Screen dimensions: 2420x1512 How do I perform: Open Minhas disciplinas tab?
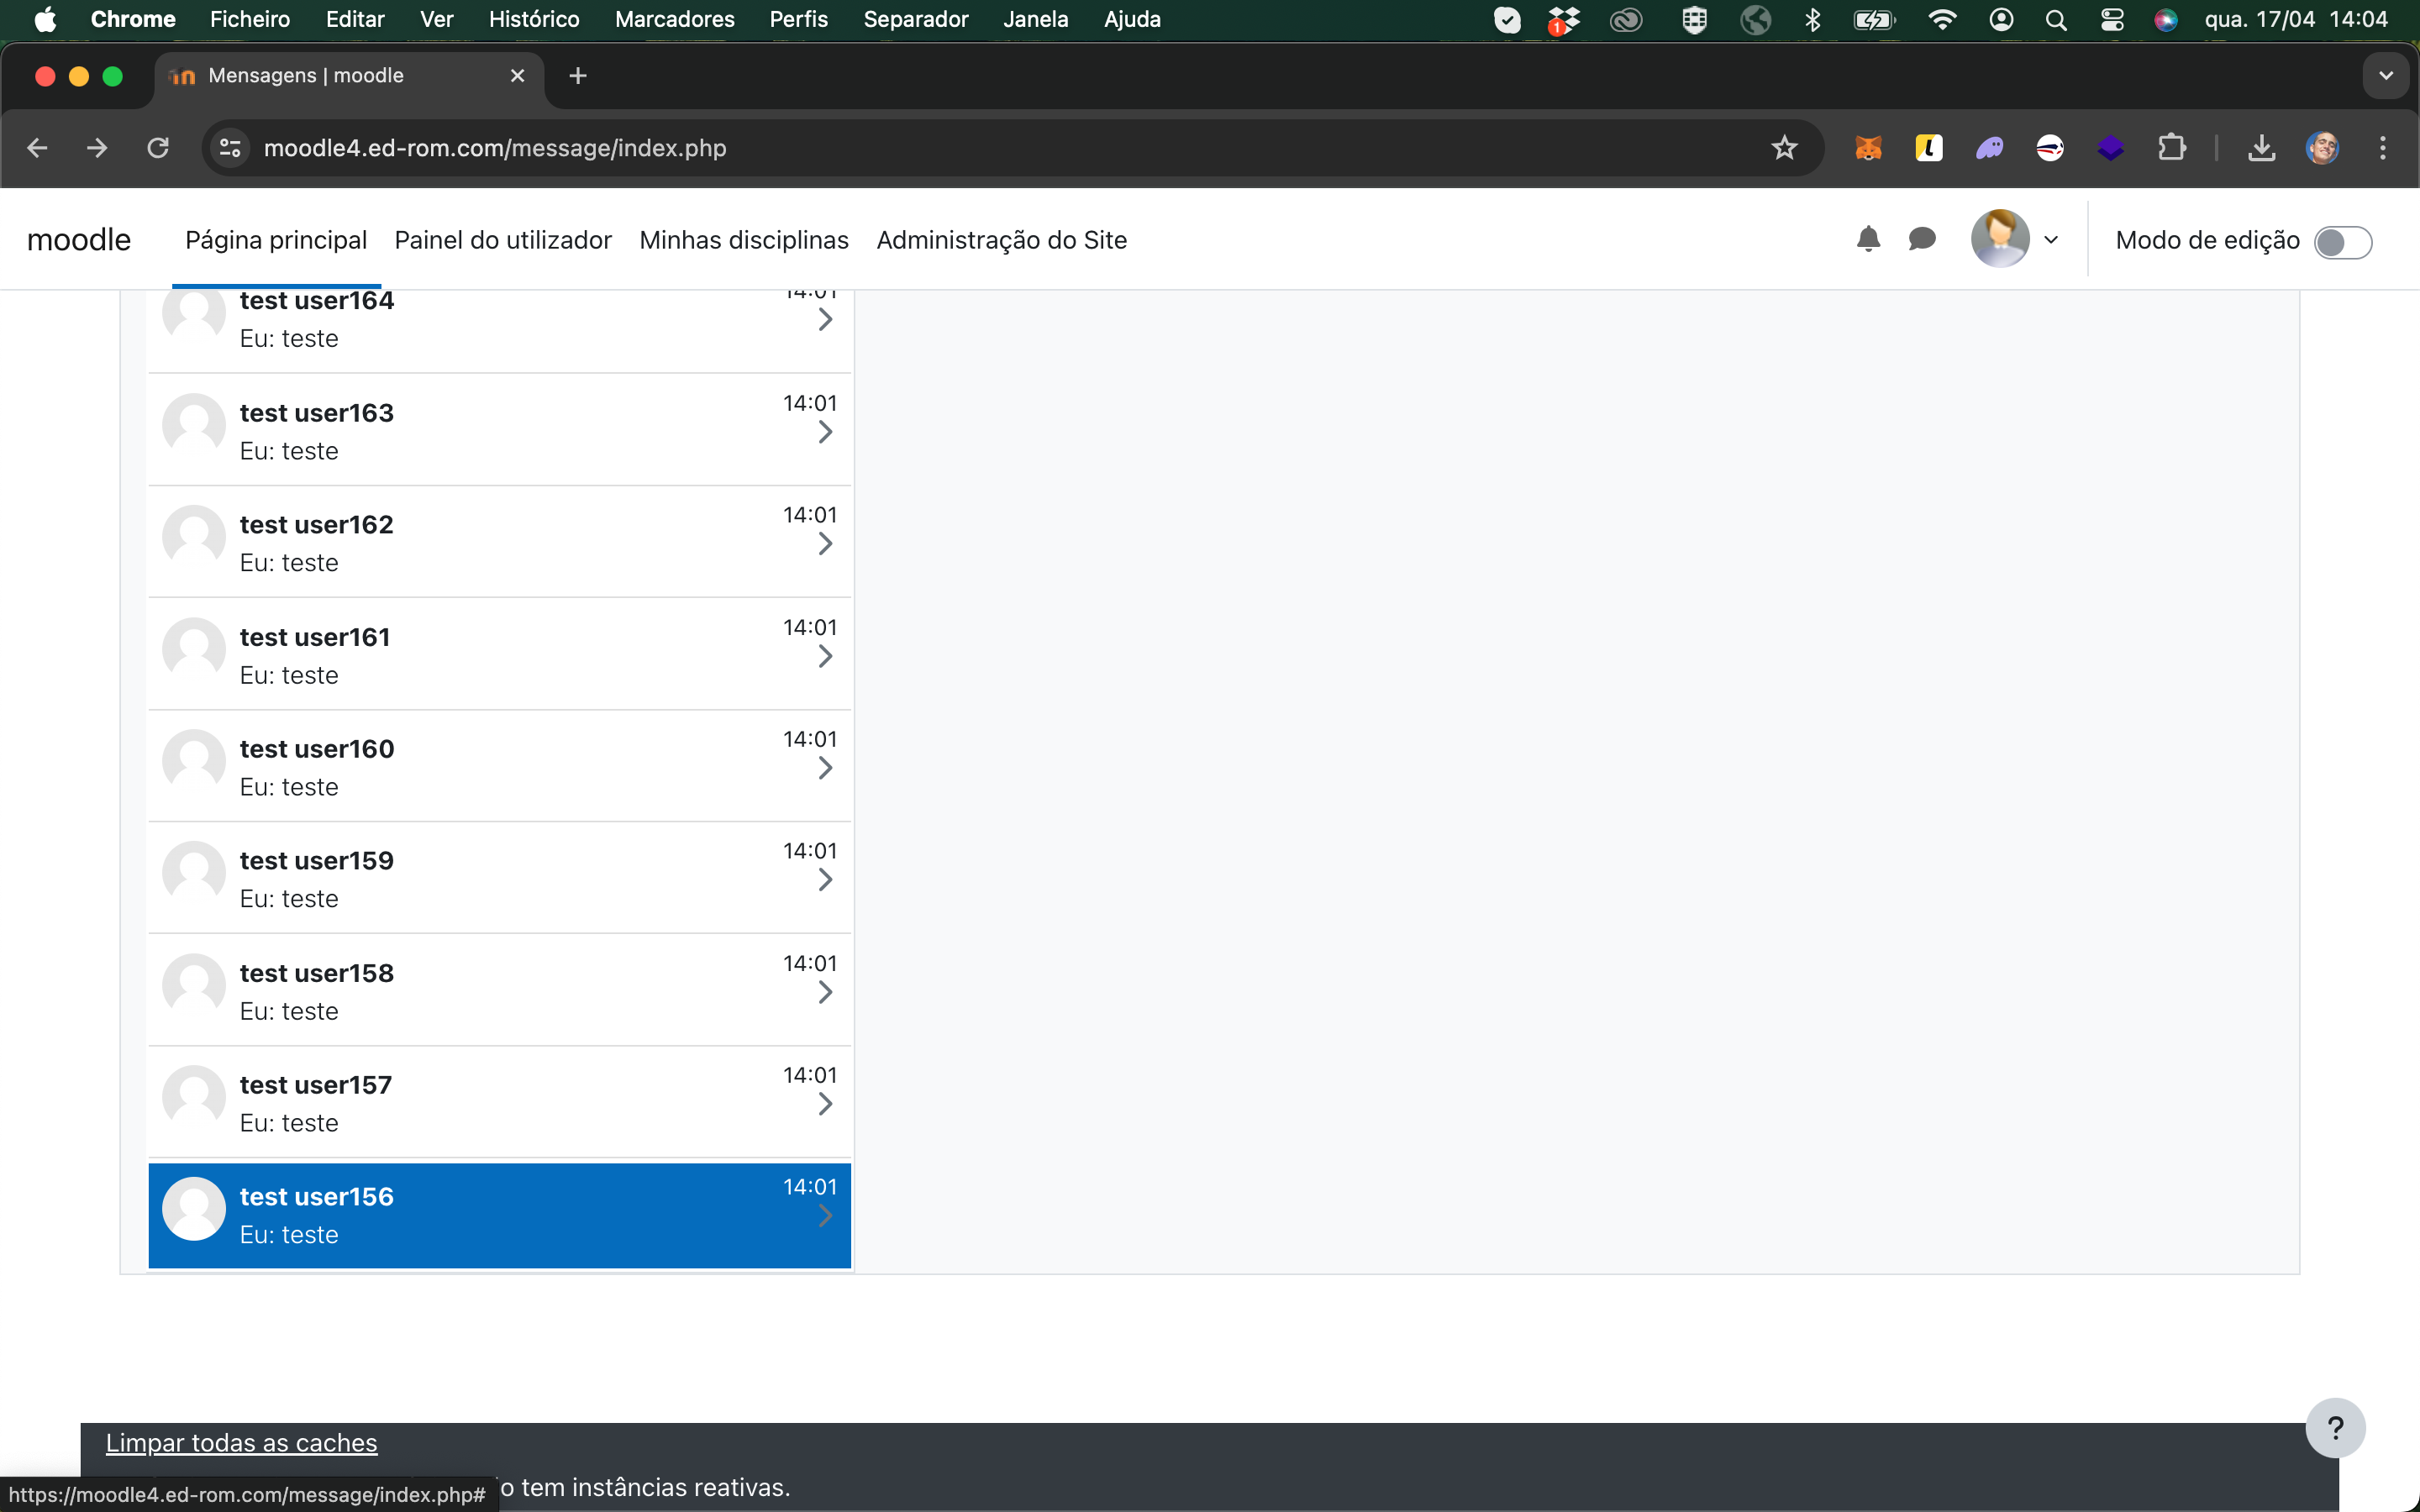point(744,240)
